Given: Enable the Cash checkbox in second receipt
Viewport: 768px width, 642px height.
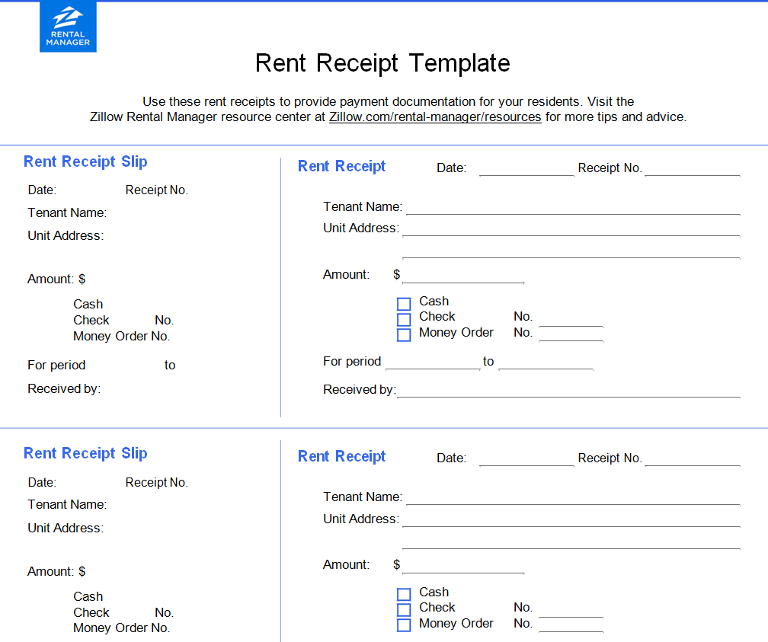Looking at the screenshot, I should tap(404, 594).
